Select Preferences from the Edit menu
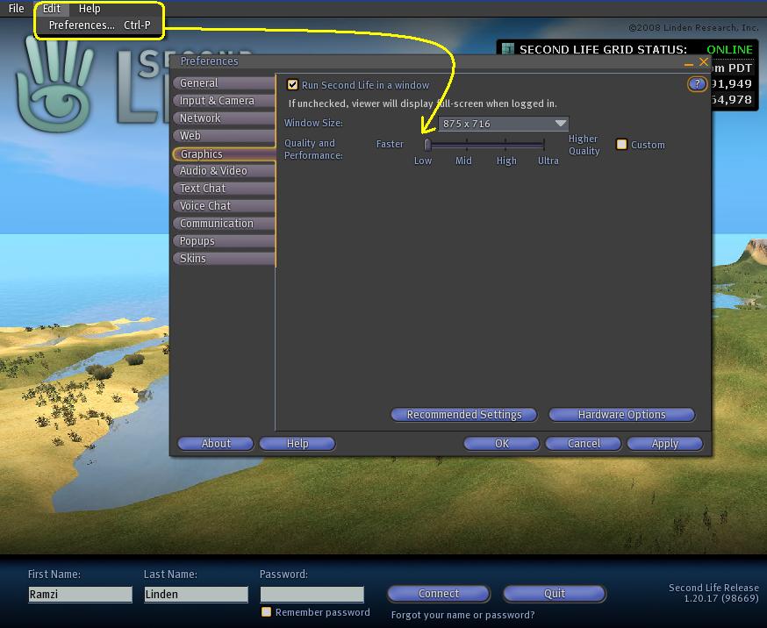Screen dimensions: 767x628 point(82,25)
